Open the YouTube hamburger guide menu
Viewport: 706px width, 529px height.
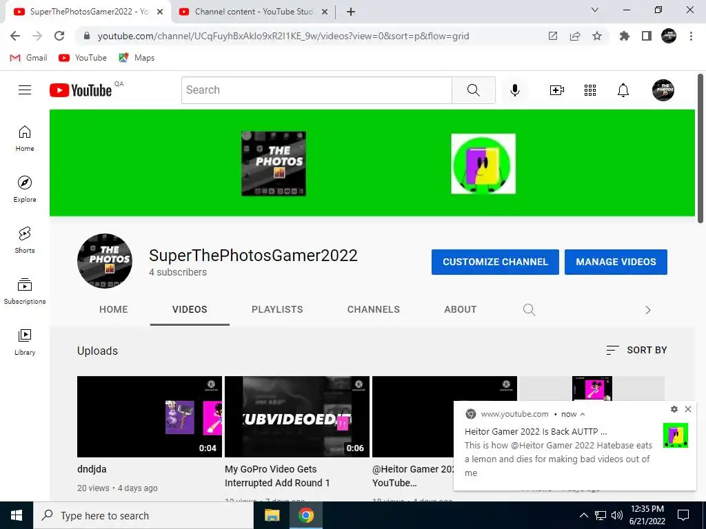[25, 90]
